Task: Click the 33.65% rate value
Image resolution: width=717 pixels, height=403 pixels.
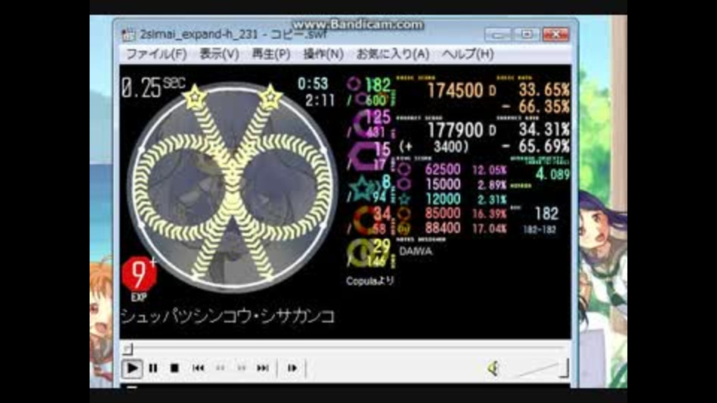Action: (x=544, y=90)
